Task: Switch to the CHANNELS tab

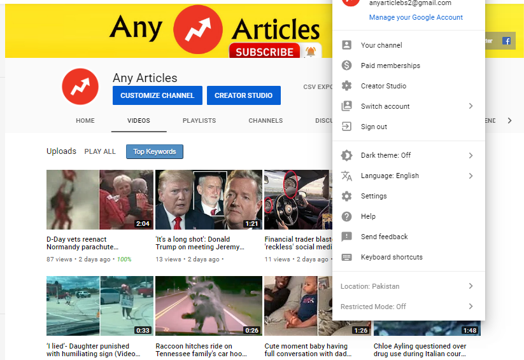Action: pyautogui.click(x=266, y=121)
